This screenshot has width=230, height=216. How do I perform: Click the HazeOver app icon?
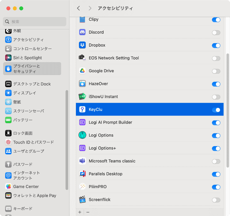pyautogui.click(x=82, y=84)
